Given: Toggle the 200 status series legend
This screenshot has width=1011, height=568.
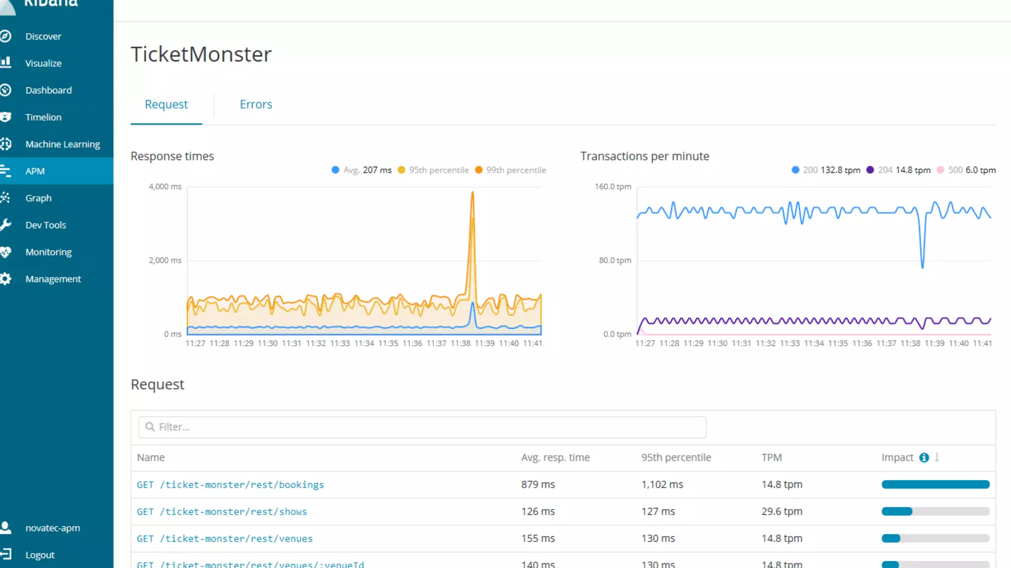Looking at the screenshot, I should click(826, 170).
